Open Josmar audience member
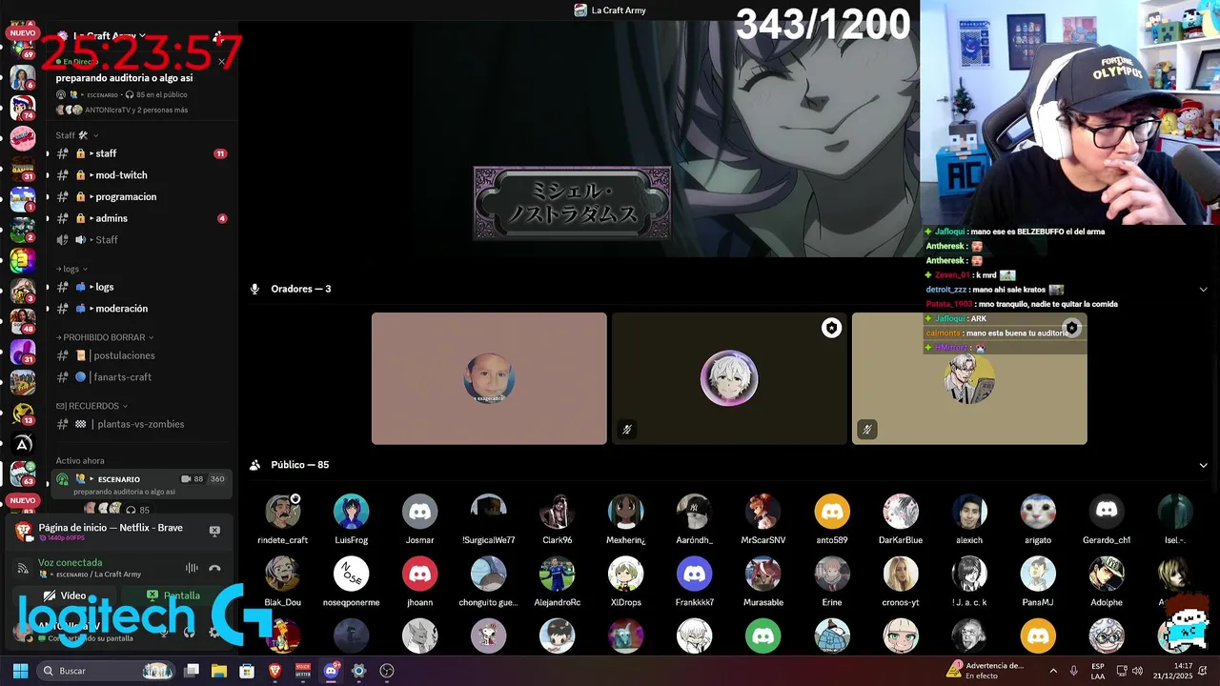This screenshot has height=686, width=1220. click(x=419, y=519)
